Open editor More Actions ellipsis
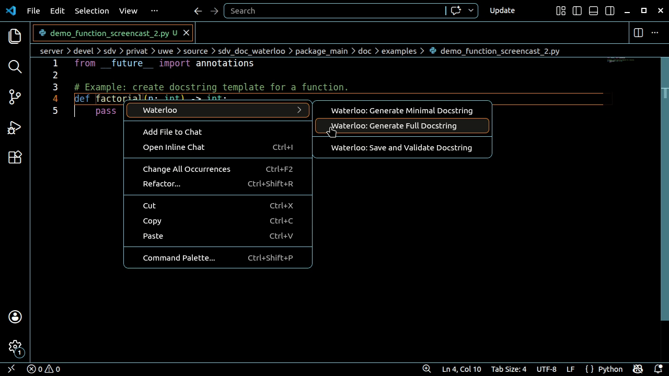Screen dimensions: 669x376 click(x=654, y=32)
